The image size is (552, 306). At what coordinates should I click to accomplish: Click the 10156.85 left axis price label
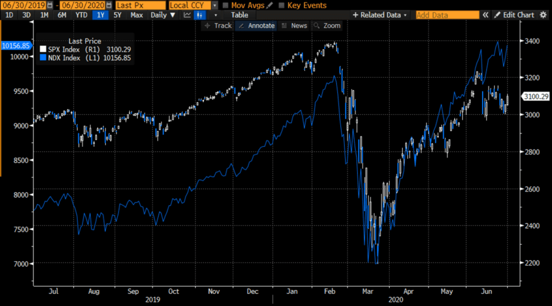click(16, 46)
